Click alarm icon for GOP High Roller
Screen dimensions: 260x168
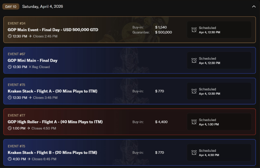(194, 122)
